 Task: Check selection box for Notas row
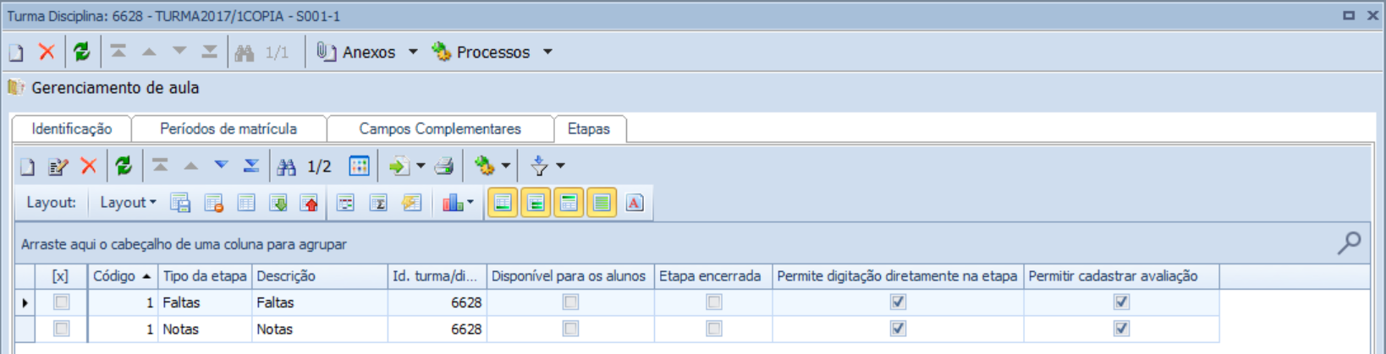(61, 329)
